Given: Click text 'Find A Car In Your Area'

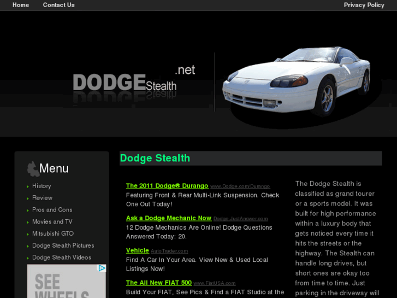Looking at the screenshot, I should [x=161, y=260].
